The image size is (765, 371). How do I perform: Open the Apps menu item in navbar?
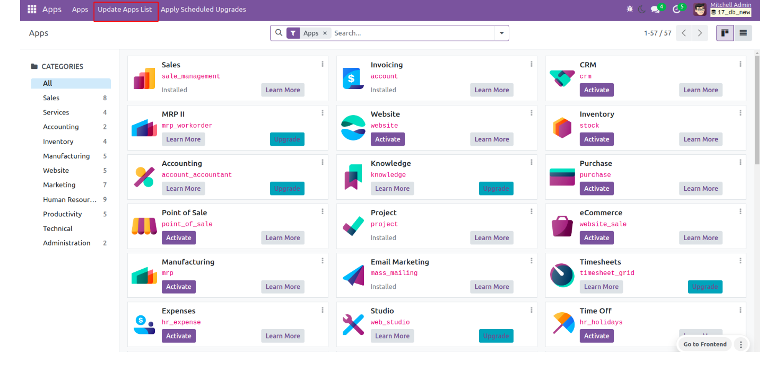(x=80, y=10)
